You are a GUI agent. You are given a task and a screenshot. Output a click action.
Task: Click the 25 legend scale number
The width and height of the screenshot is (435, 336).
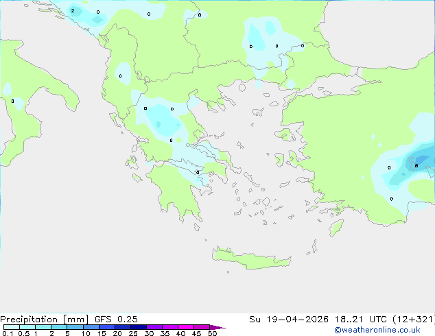(x=133, y=333)
